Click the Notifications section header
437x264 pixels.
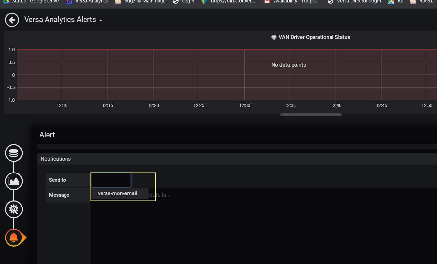pos(237,159)
